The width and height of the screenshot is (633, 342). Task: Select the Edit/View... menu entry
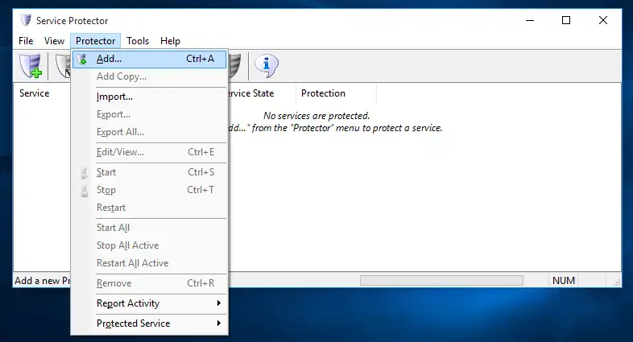point(149,152)
